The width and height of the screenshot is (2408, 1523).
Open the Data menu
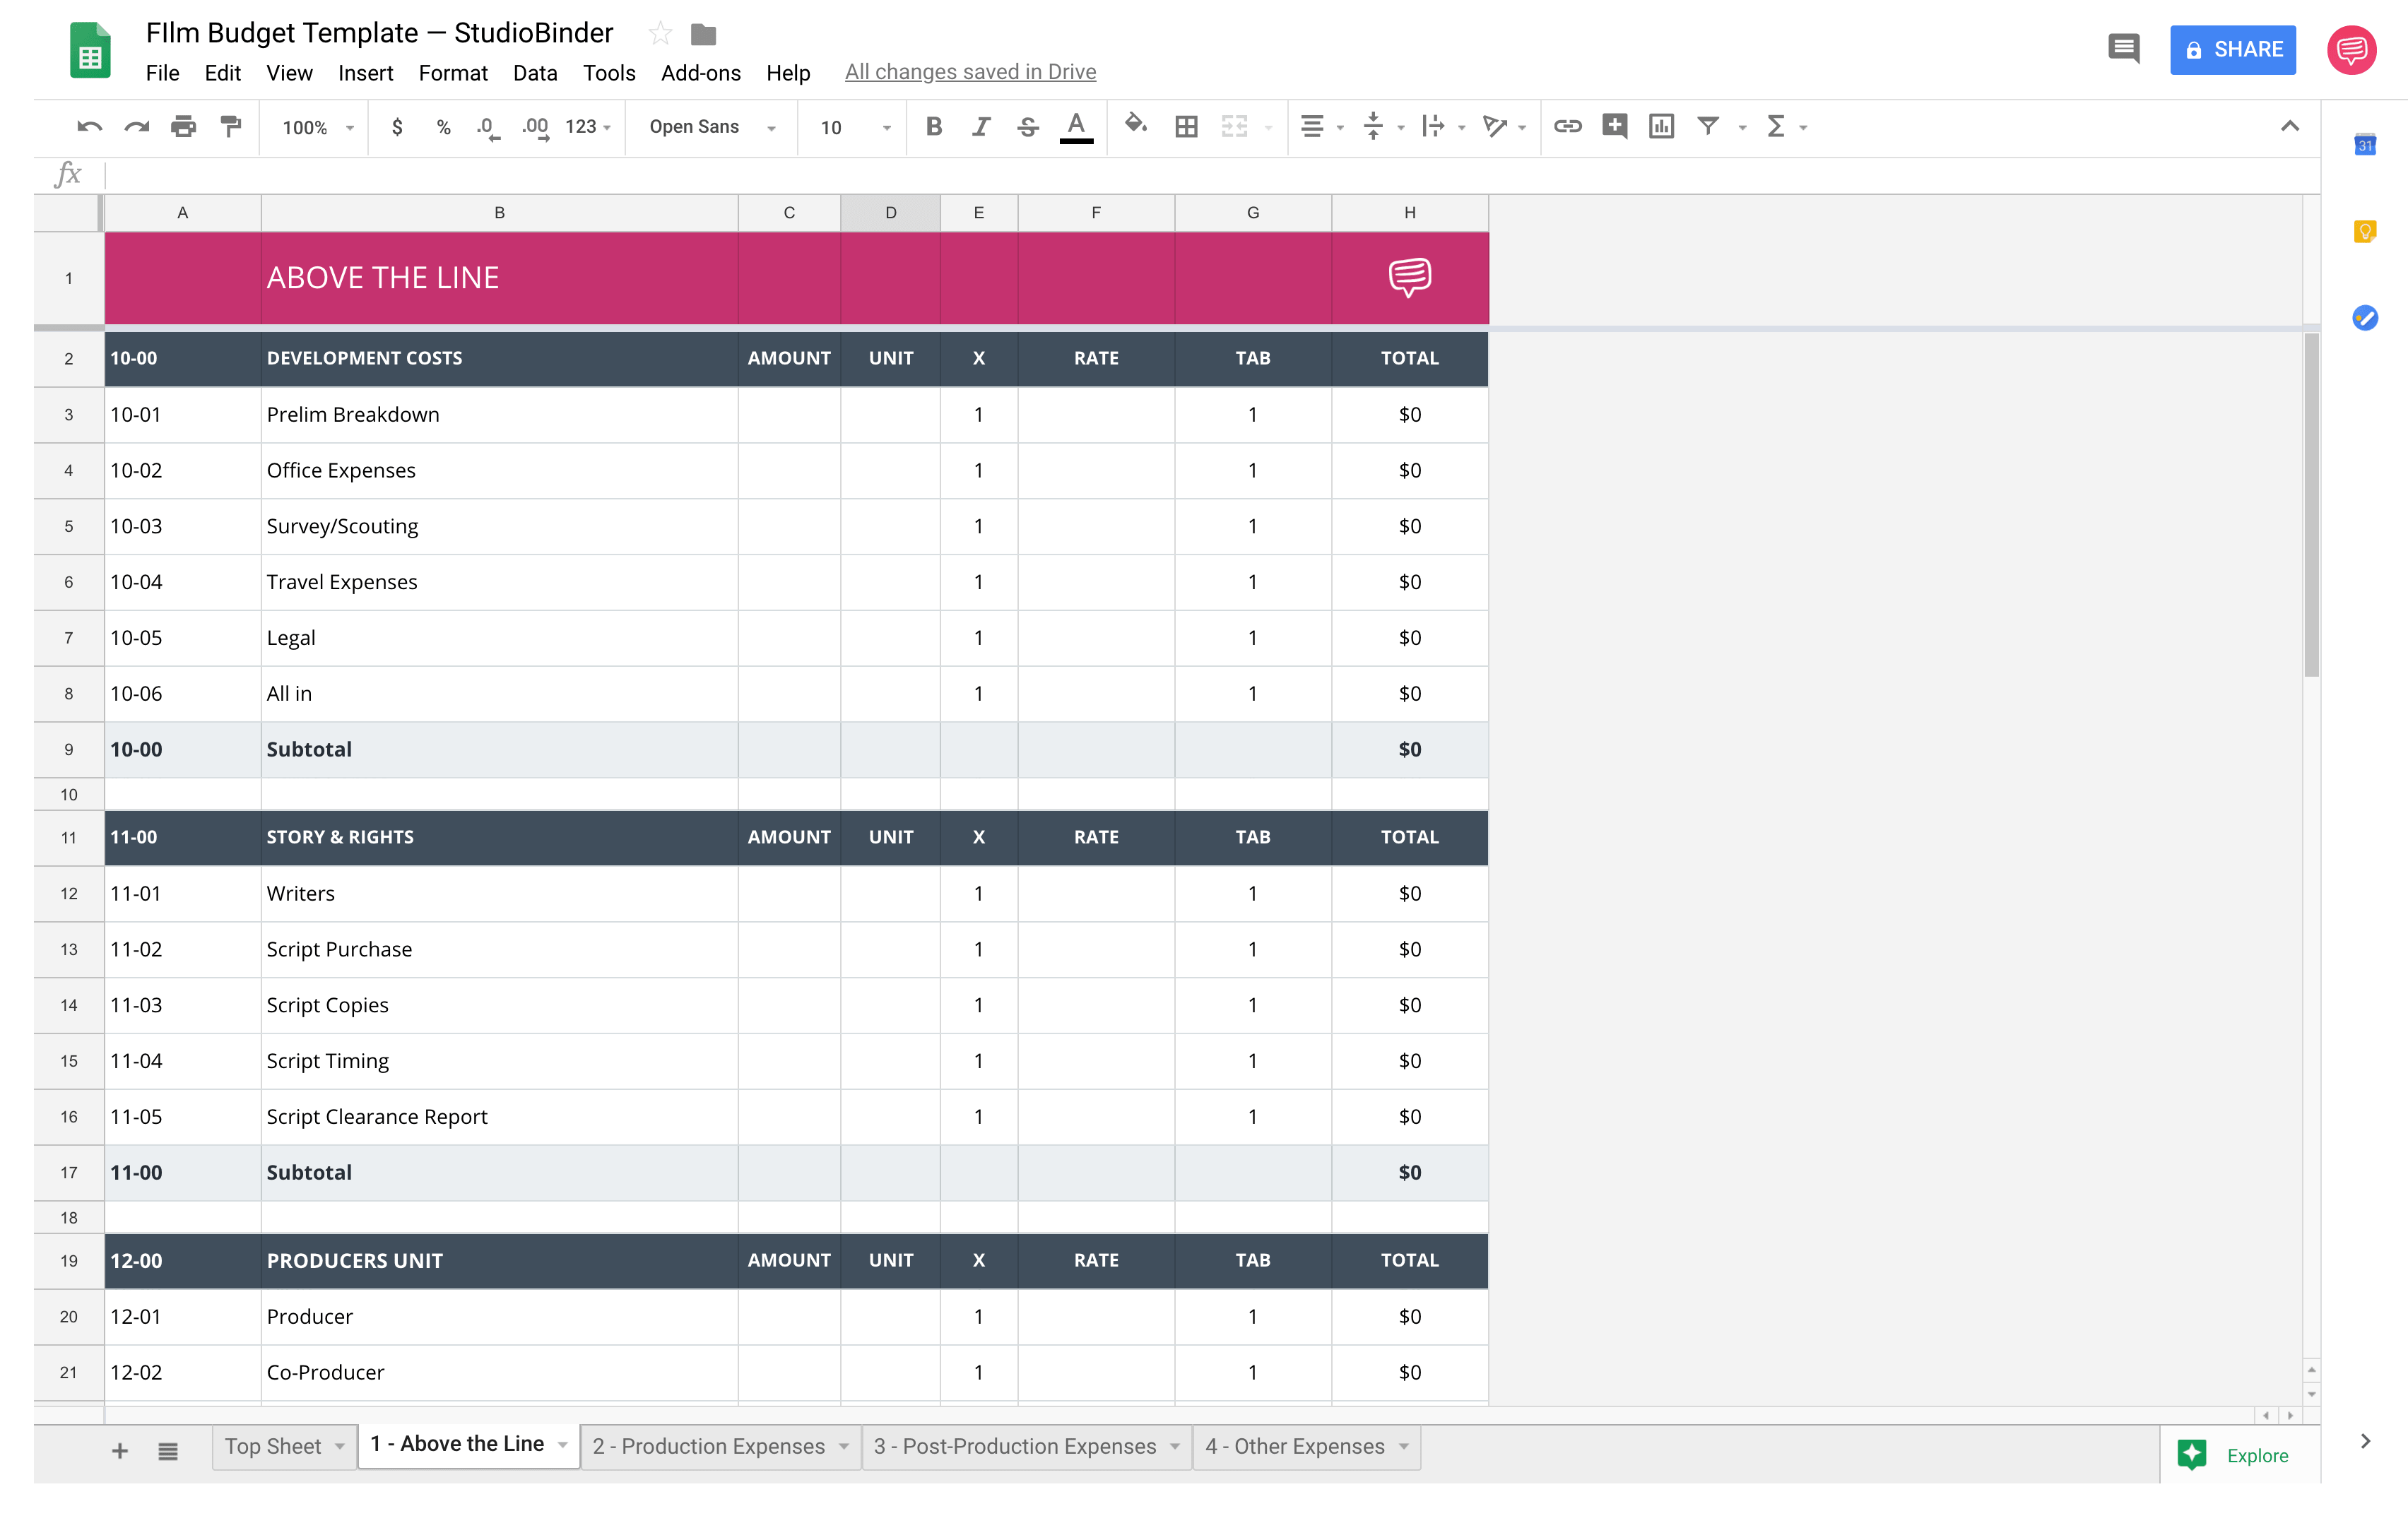(536, 72)
